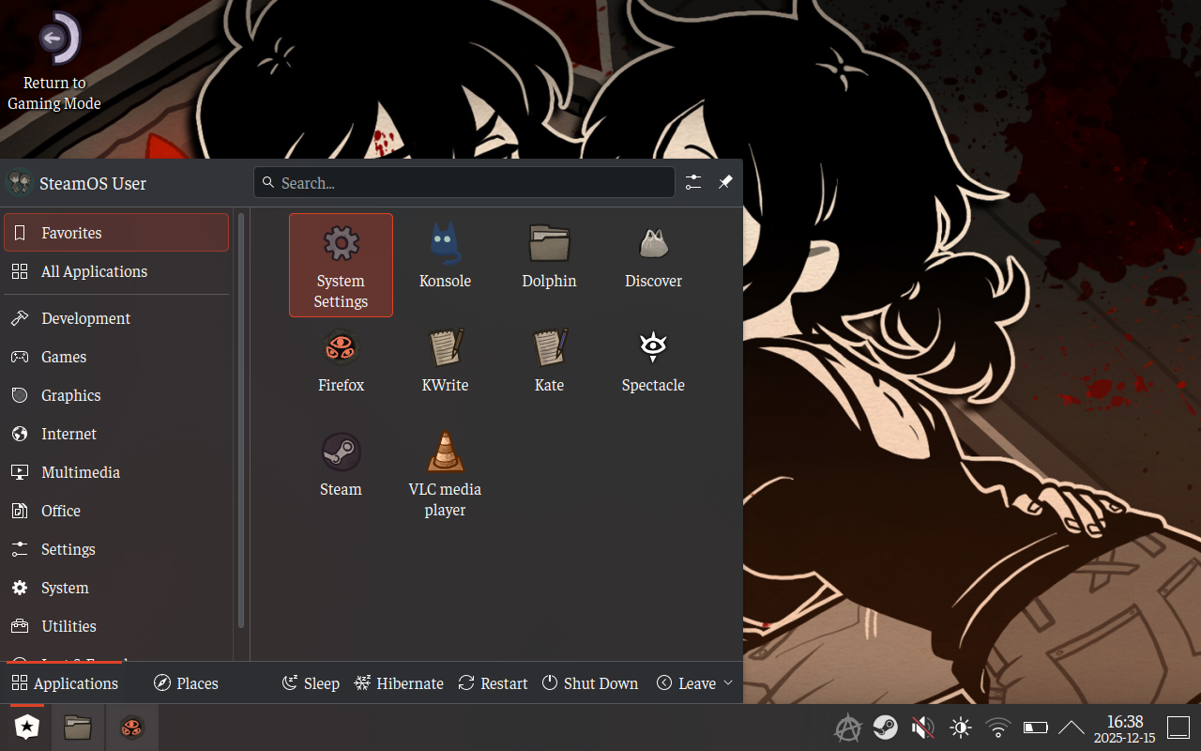Open launcher configuration sliders icon beside search
Image resolution: width=1201 pixels, height=751 pixels.
point(693,182)
